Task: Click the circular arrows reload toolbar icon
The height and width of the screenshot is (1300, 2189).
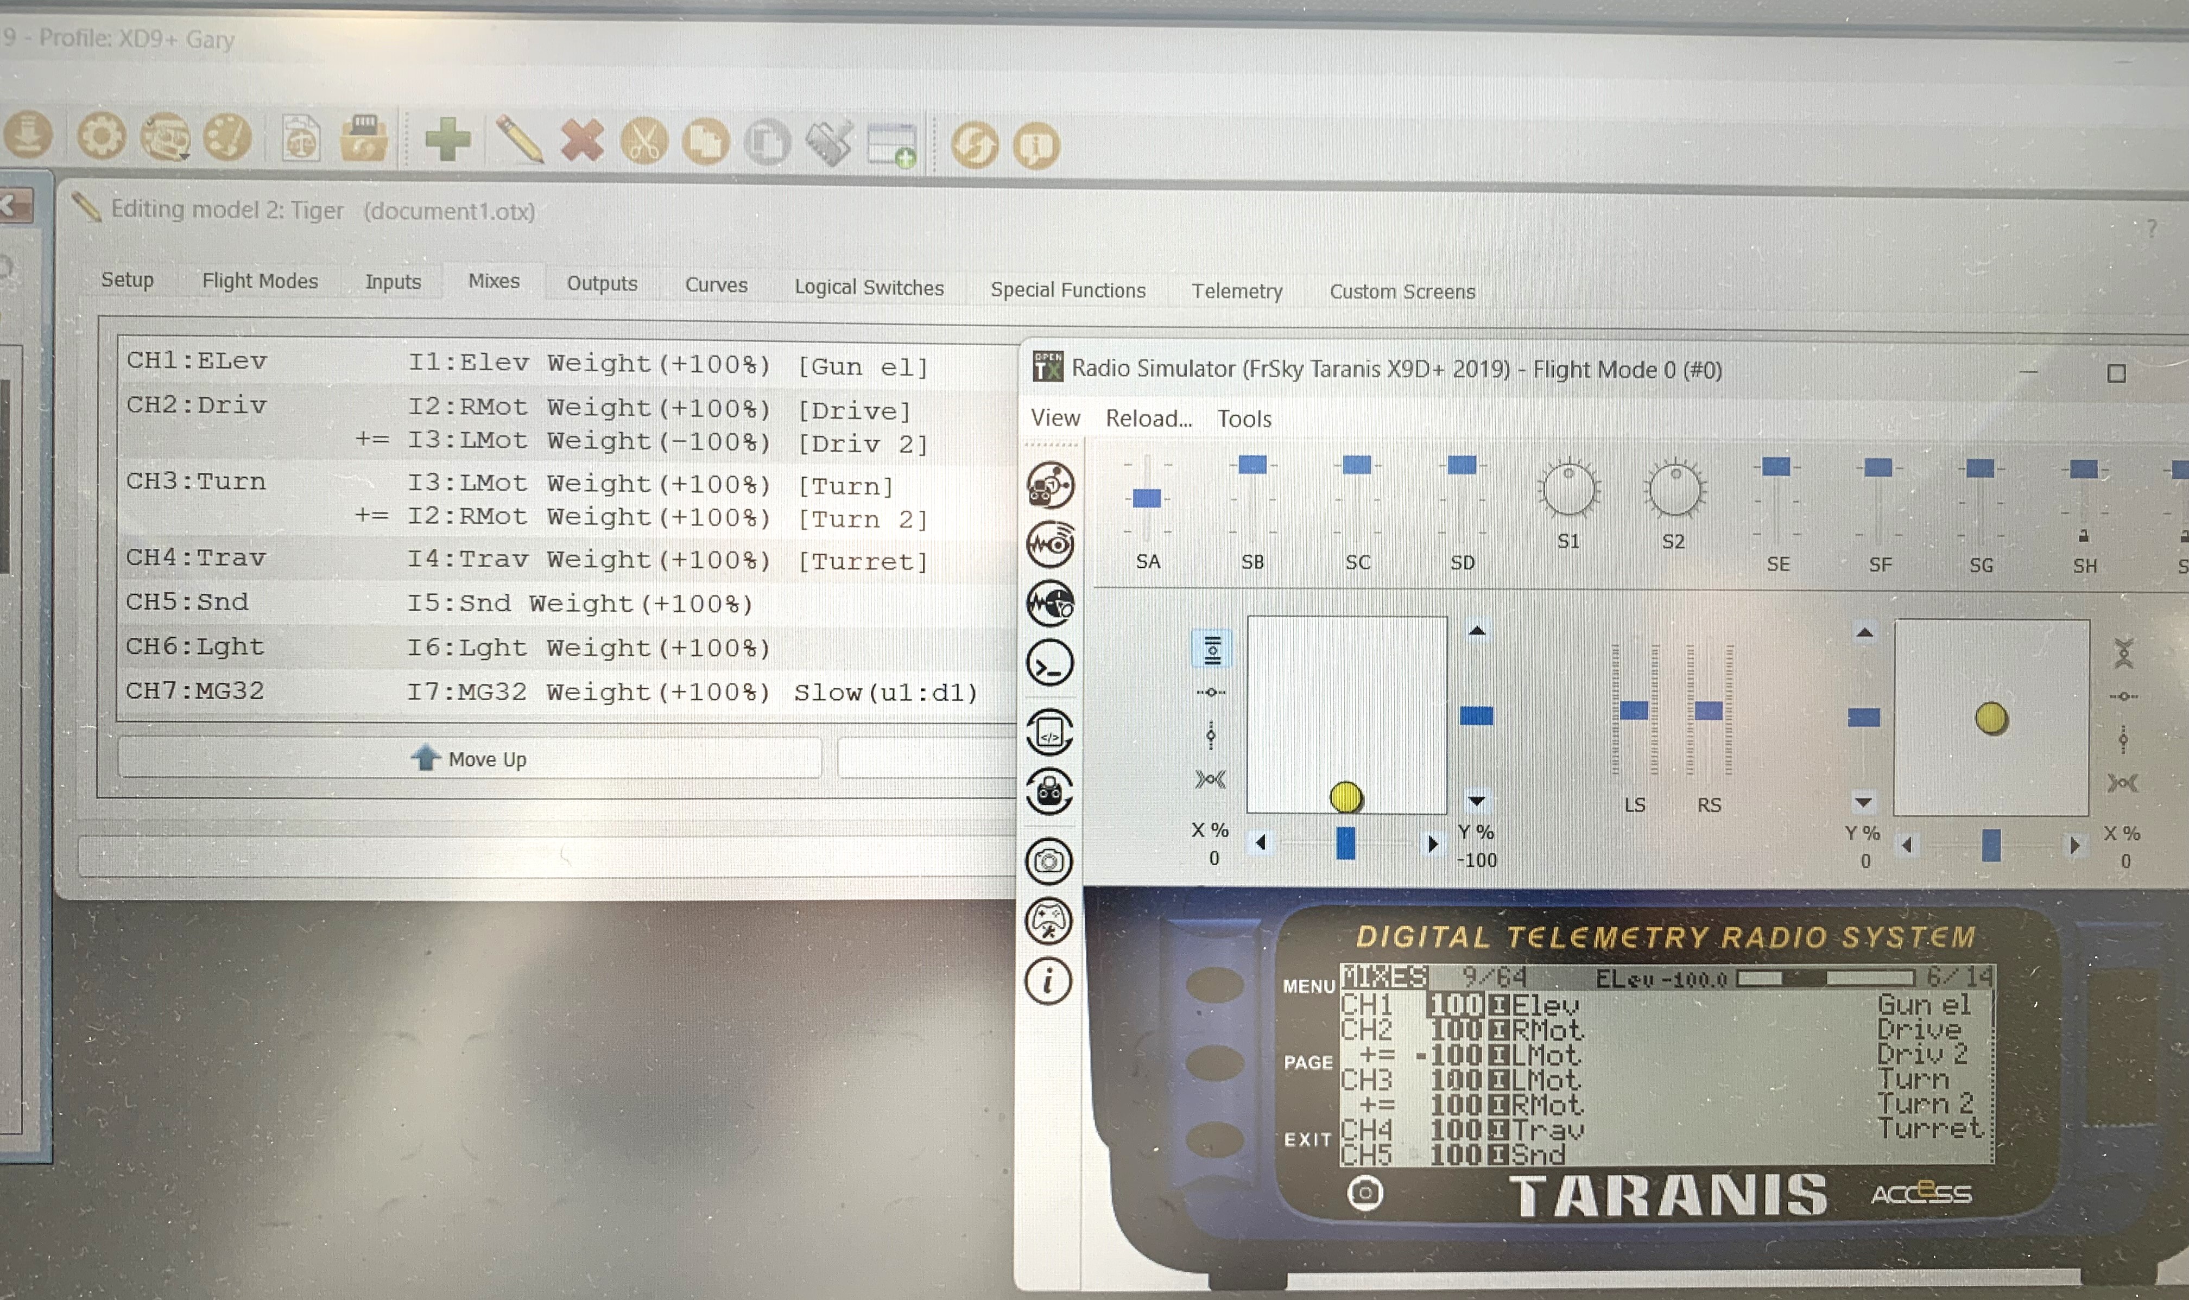Action: click(x=974, y=145)
